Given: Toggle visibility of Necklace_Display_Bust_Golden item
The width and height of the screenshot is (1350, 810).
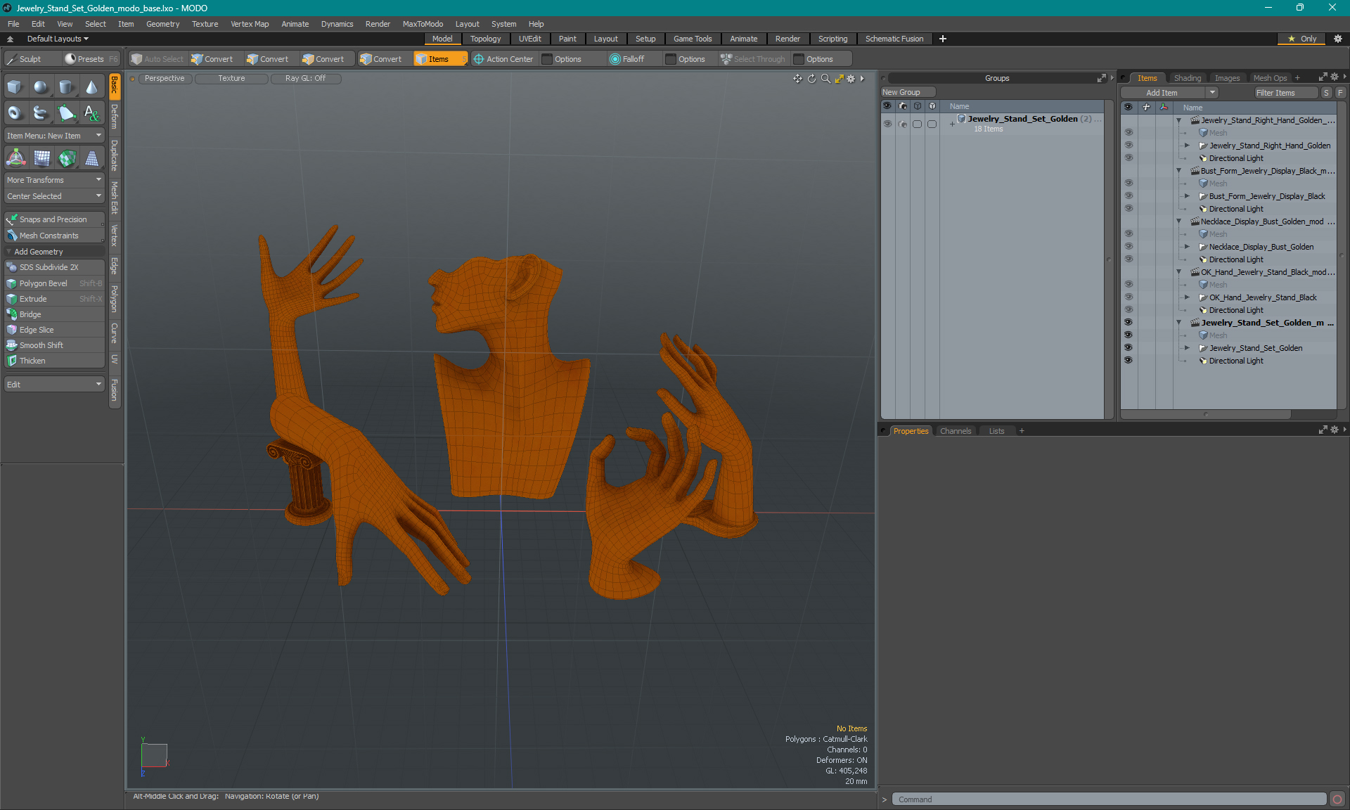Looking at the screenshot, I should 1128,247.
